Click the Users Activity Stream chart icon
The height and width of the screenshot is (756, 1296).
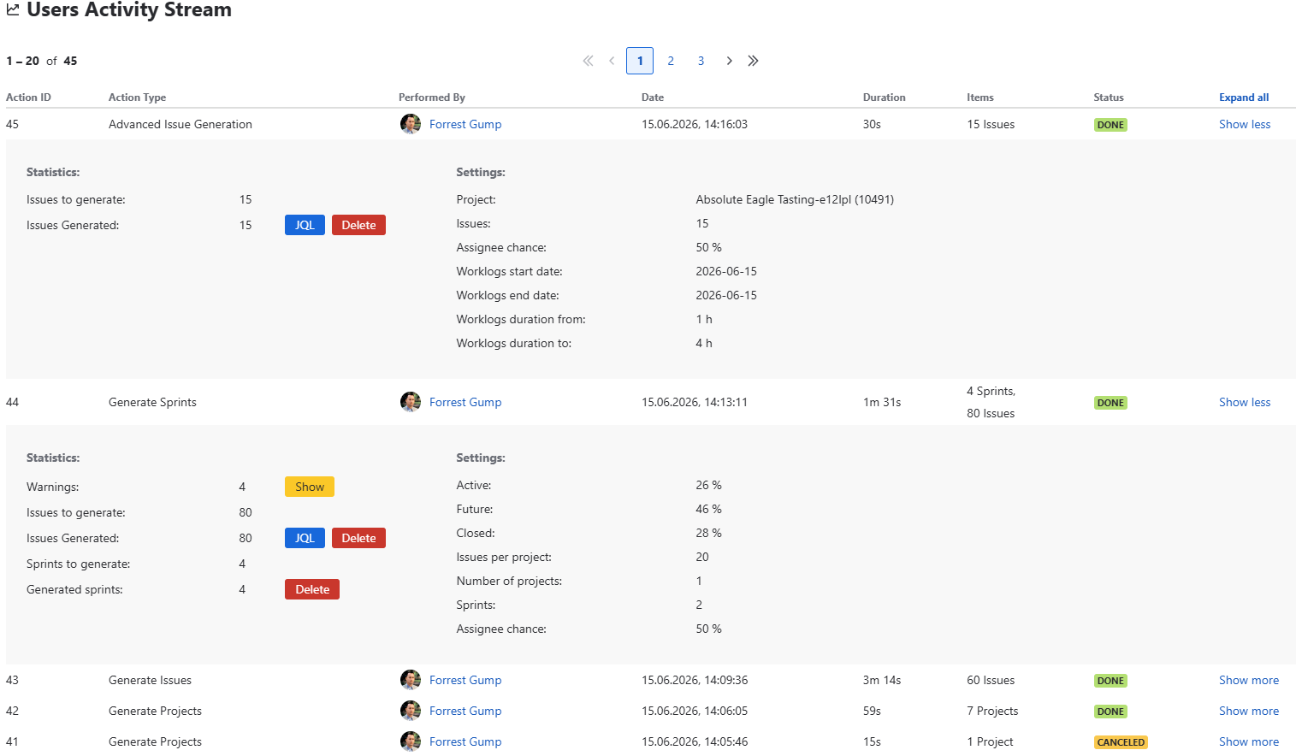[13, 10]
